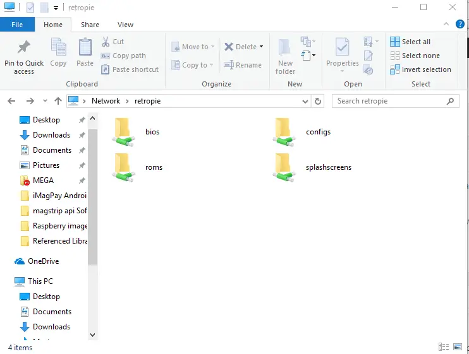
Task: Switch to details view in status bar
Action: pos(444,346)
